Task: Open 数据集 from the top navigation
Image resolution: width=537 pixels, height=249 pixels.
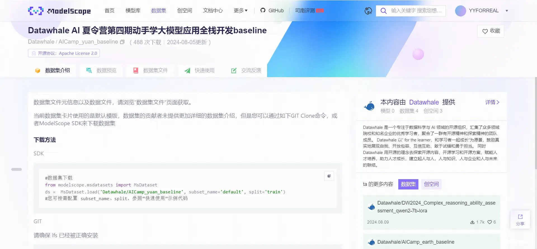Action: click(x=159, y=11)
